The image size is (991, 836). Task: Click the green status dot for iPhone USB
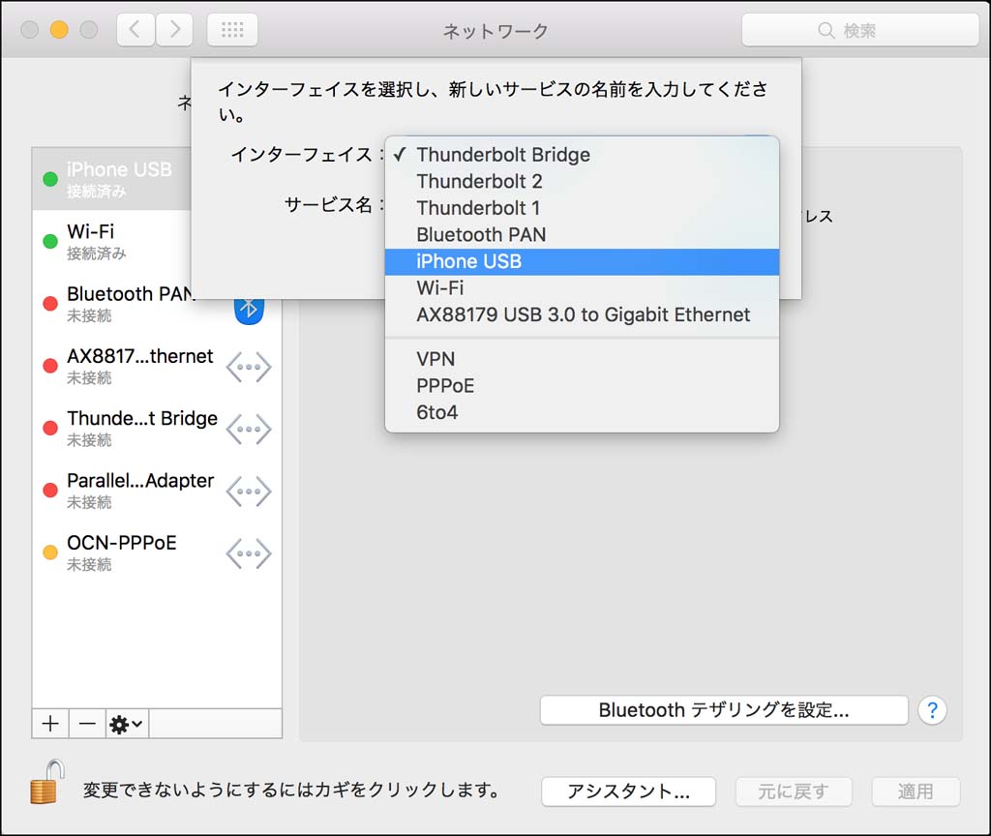tap(50, 179)
